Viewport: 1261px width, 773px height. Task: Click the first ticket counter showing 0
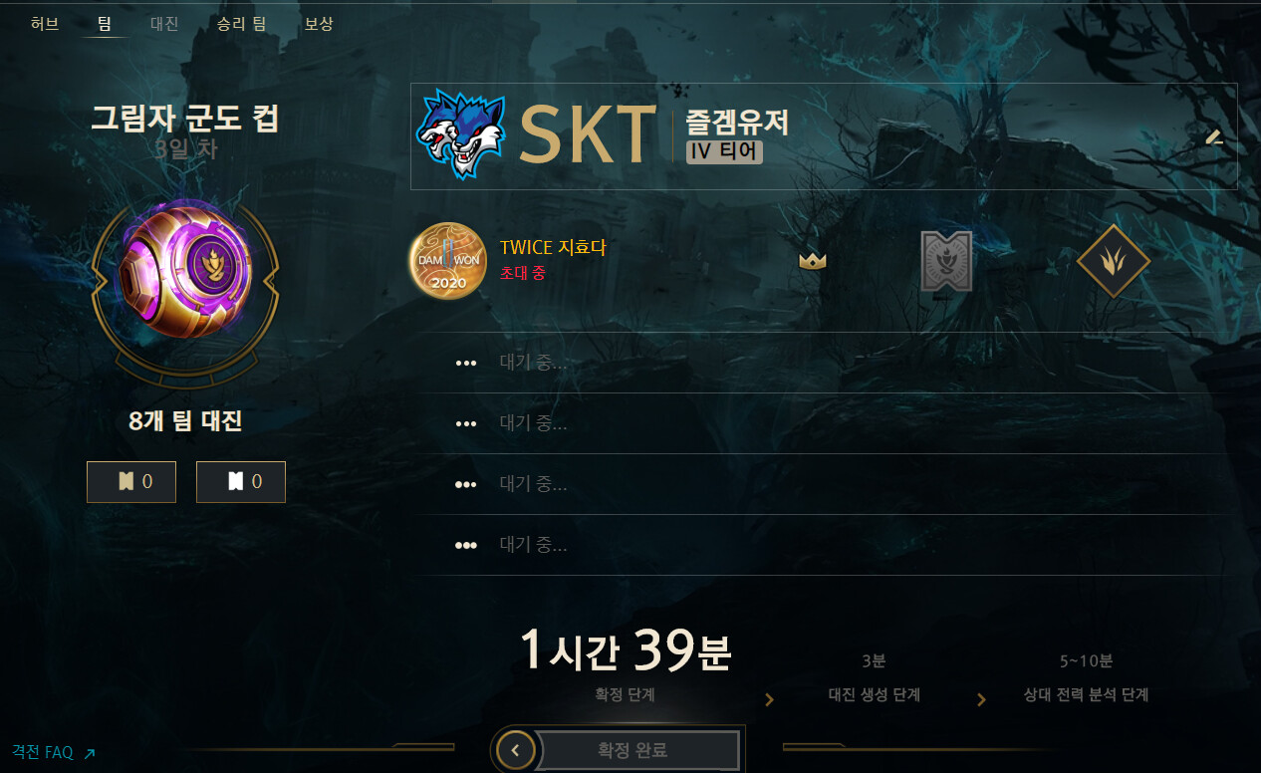point(131,482)
